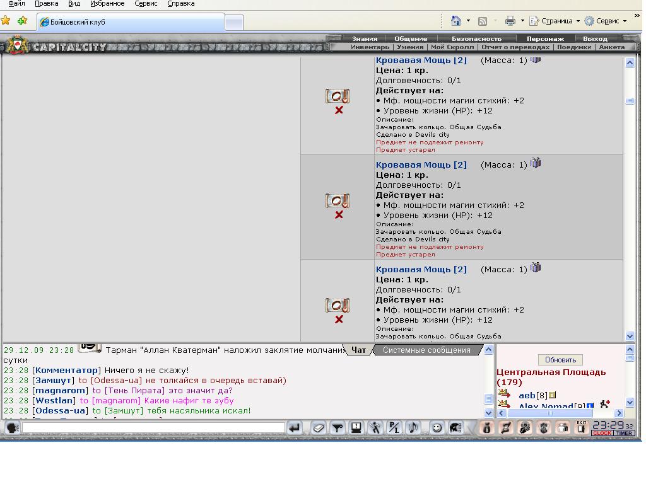Click the chat speak icon left of input

(x=13, y=428)
